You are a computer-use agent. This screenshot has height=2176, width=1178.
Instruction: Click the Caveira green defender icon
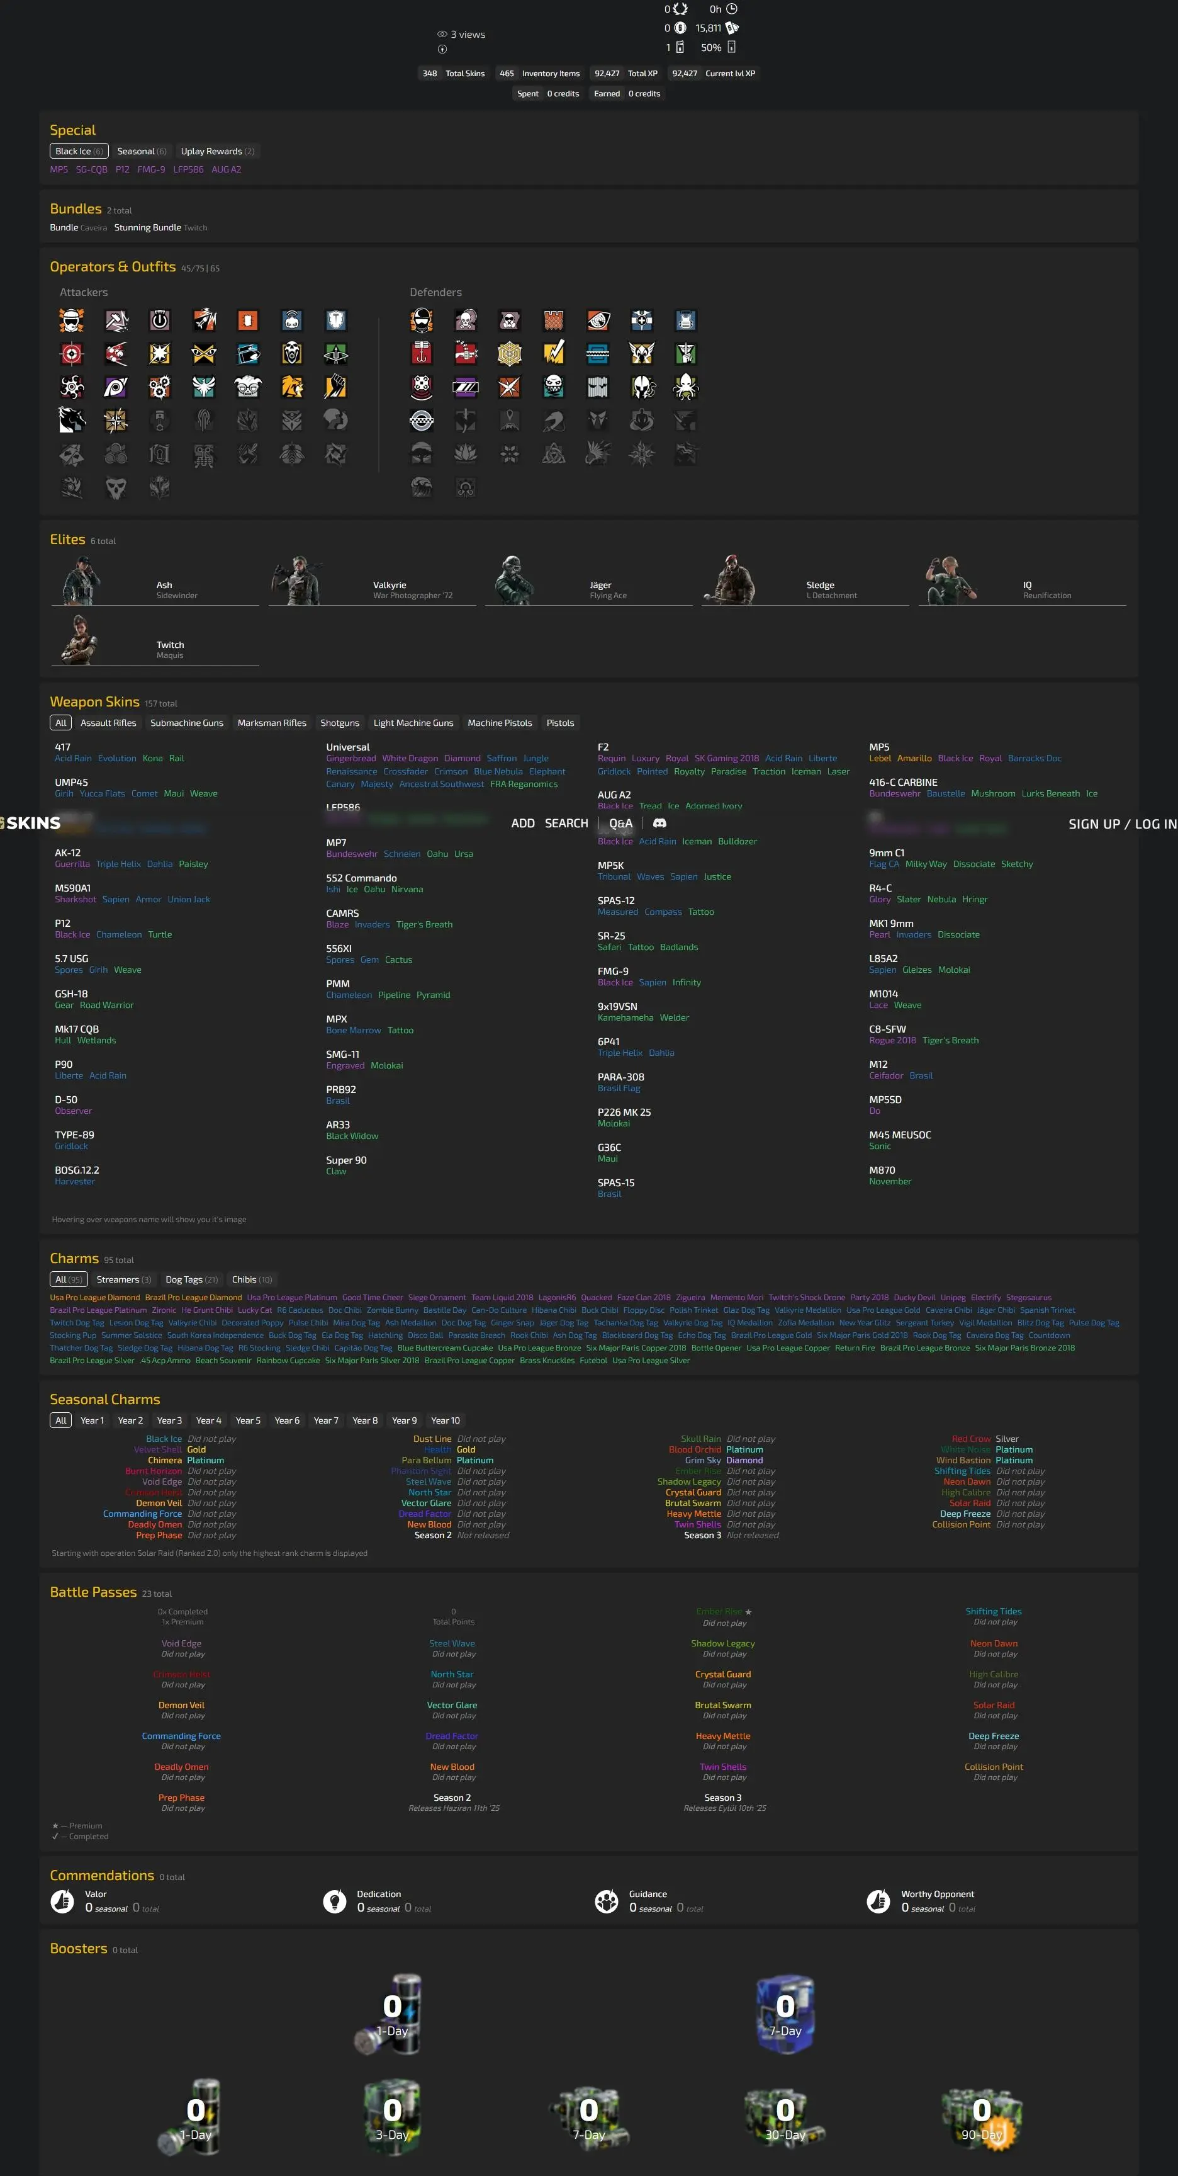pyautogui.click(x=686, y=353)
